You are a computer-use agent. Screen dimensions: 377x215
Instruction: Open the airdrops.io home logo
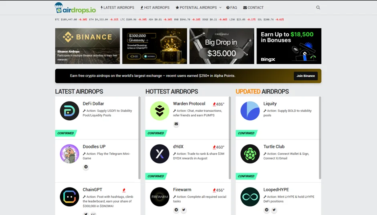coord(75,8)
